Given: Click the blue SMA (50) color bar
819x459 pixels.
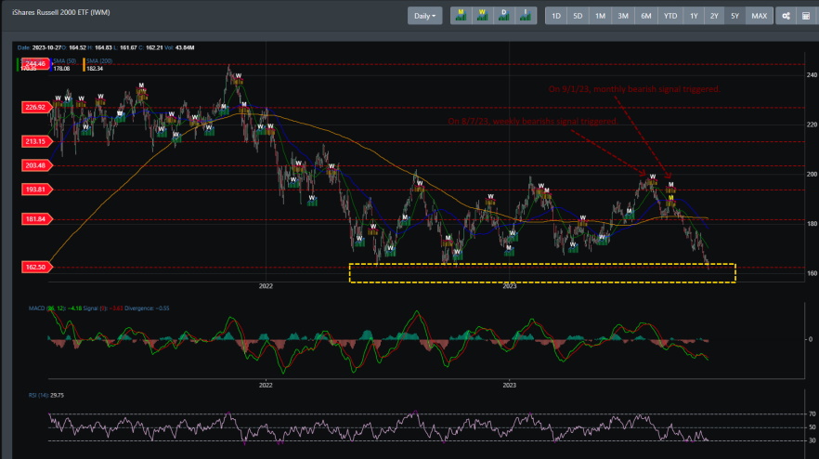Looking at the screenshot, I should (x=51, y=64).
